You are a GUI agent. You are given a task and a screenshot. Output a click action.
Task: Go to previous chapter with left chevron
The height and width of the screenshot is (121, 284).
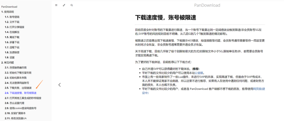pos(59,85)
